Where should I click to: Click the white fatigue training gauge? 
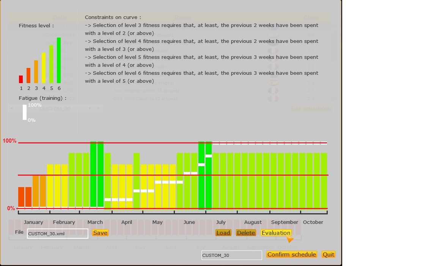pyautogui.click(x=25, y=112)
